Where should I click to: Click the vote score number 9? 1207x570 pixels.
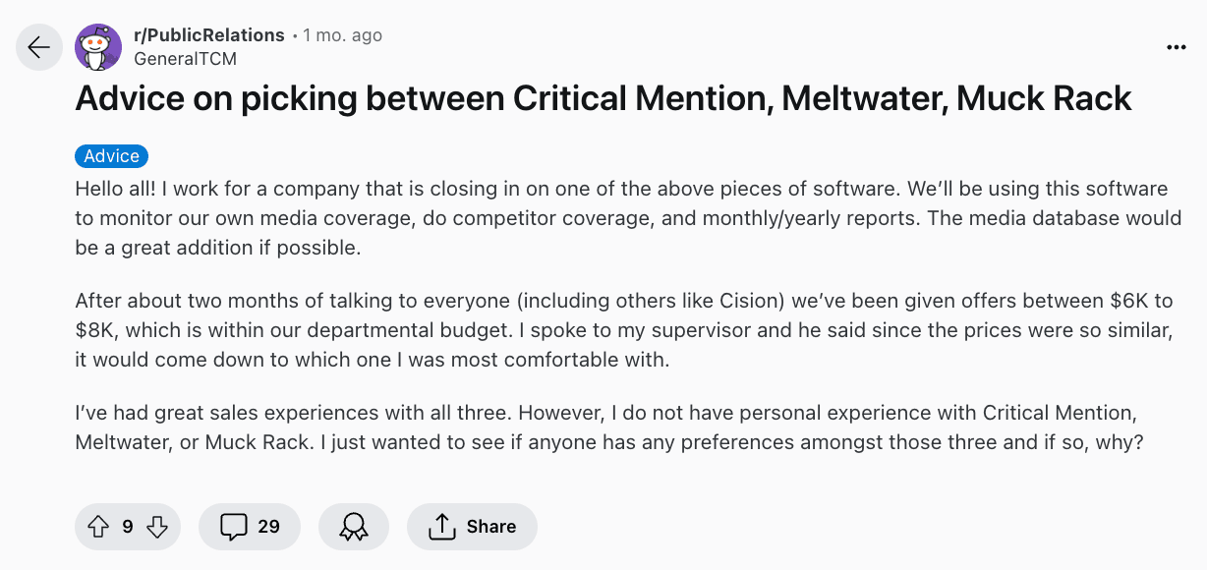128,527
